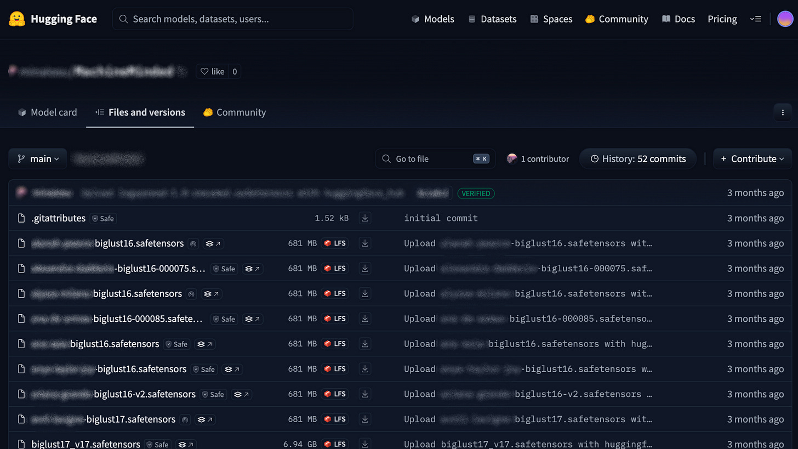This screenshot has width=798, height=449.
Task: Open the Hugging Face home logo
Action: pyautogui.click(x=53, y=19)
